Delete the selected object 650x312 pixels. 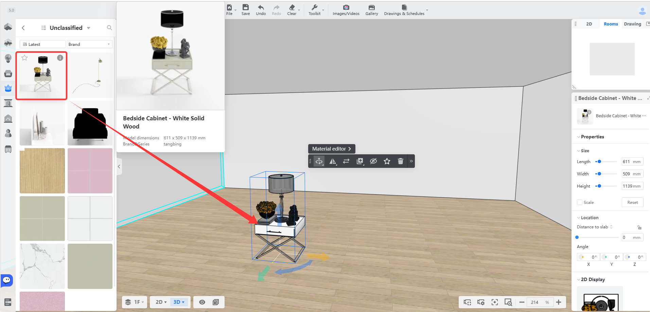tap(401, 161)
